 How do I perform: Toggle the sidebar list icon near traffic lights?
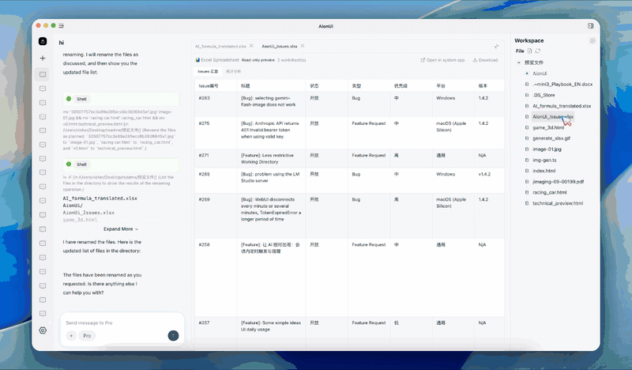click(x=62, y=26)
